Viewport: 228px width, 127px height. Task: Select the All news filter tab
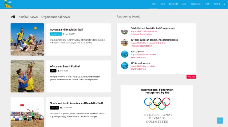tap(13, 17)
